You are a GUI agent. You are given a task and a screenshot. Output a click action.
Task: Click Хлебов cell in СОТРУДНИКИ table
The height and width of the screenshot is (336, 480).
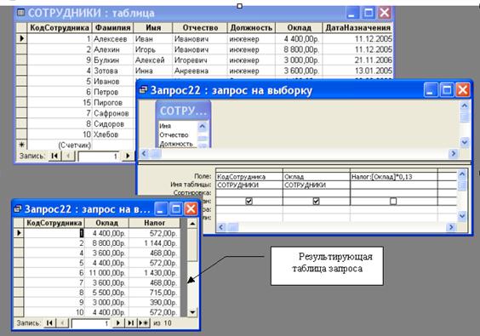[x=112, y=134]
